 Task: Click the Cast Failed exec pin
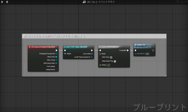[x=92, y=54]
